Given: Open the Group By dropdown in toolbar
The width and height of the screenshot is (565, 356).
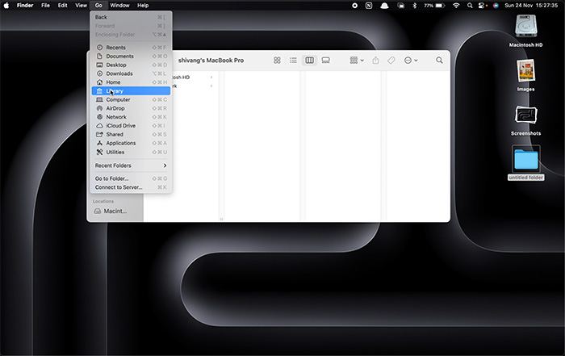Looking at the screenshot, I should 356,61.
